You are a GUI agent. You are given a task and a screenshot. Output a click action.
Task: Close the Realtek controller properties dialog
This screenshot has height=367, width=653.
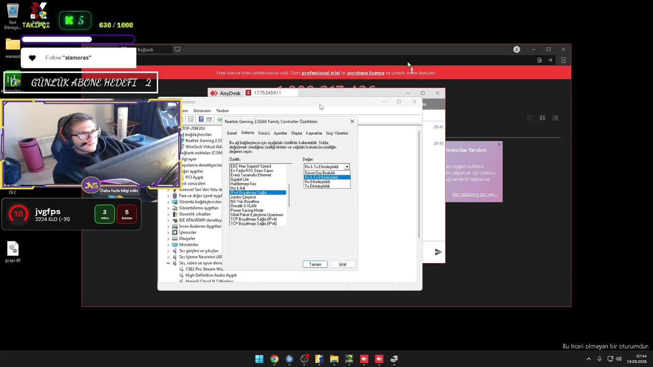click(352, 121)
